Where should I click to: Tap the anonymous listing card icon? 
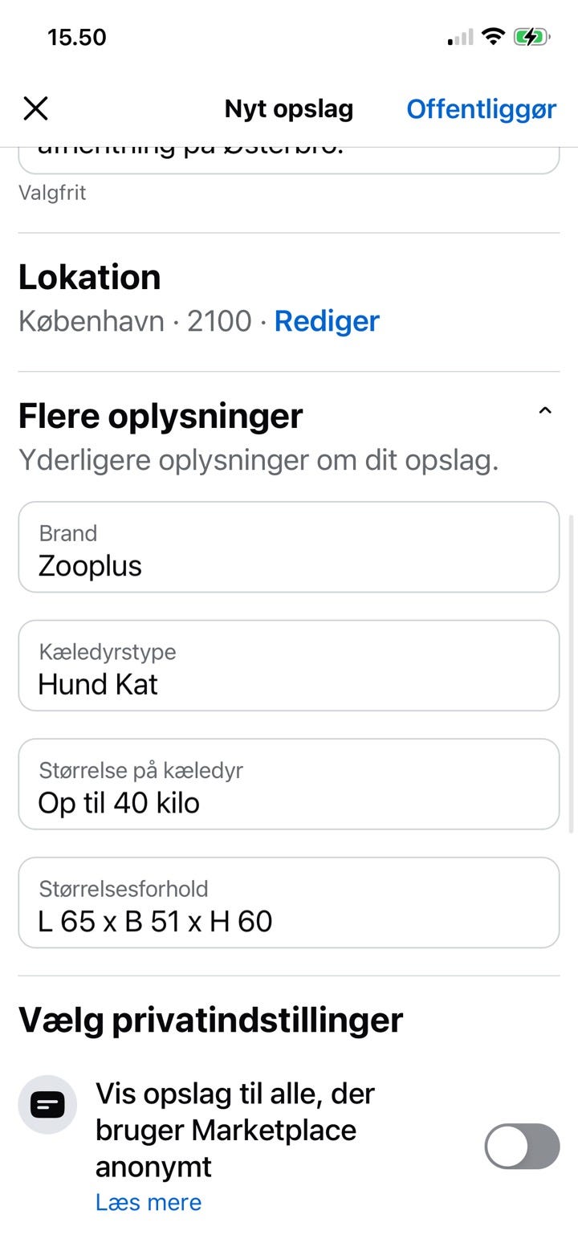[x=47, y=1105]
